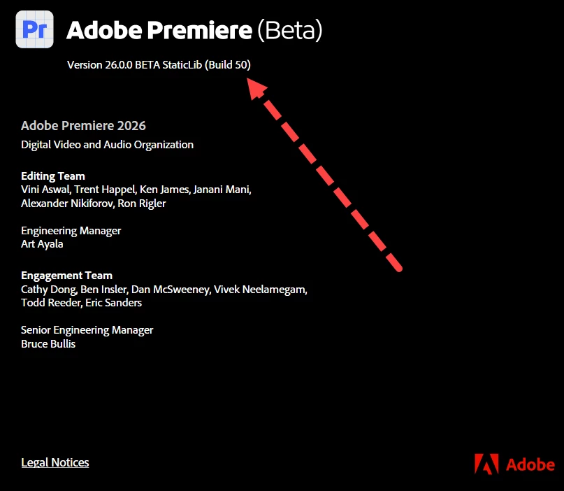The image size is (564, 491).
Task: Click the name Art Ayala
Action: coord(42,244)
